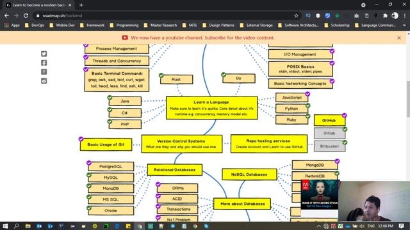The height and width of the screenshot is (230, 410).
Task: Share the roadmap on Hacker News
Action: click(x=44, y=72)
